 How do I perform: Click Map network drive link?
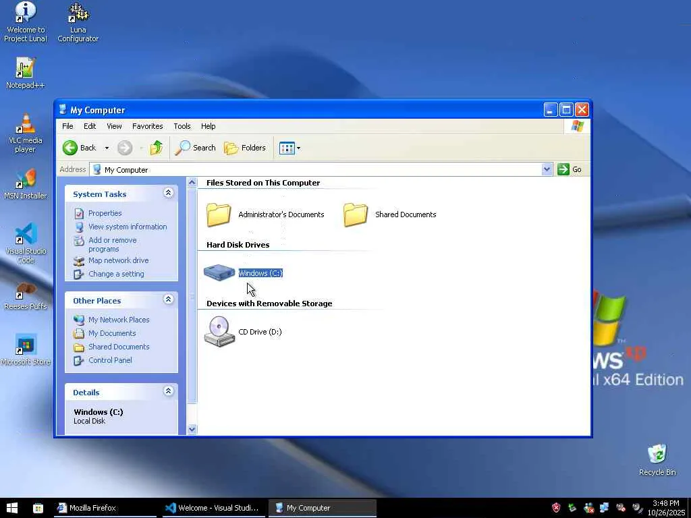(119, 261)
